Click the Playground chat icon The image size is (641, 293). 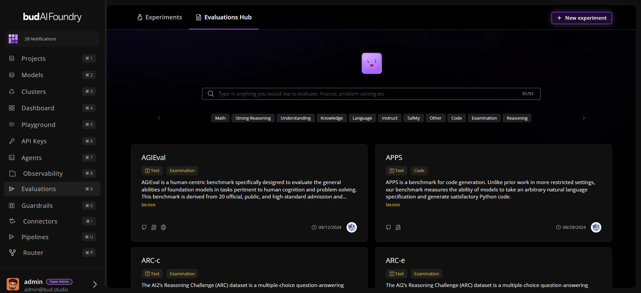[x=12, y=125]
